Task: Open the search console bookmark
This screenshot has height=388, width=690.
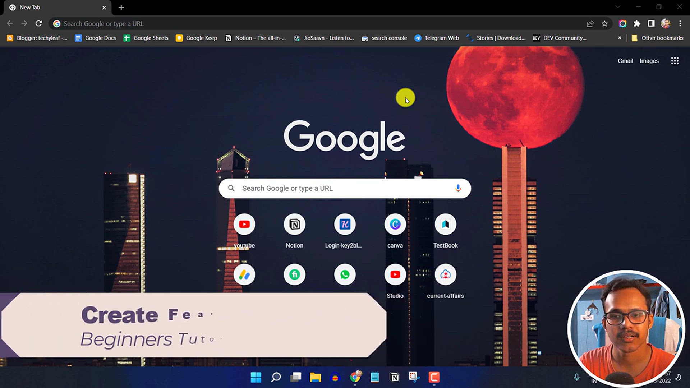Action: click(384, 38)
